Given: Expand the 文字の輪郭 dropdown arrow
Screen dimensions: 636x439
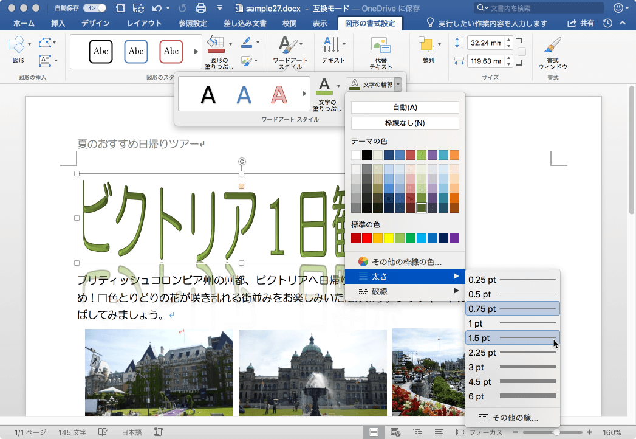Looking at the screenshot, I should 398,85.
